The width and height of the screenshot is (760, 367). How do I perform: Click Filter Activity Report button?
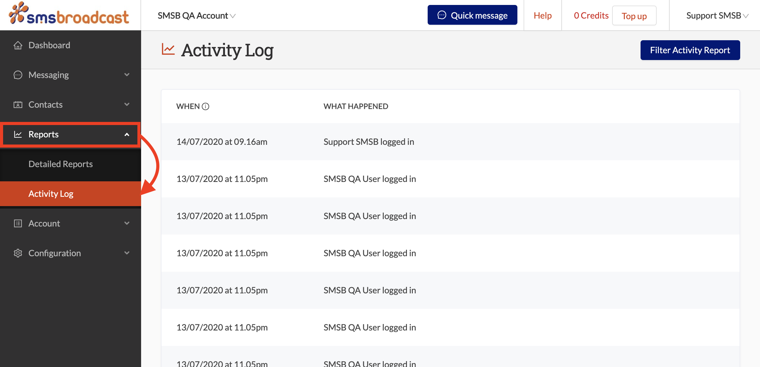[690, 50]
